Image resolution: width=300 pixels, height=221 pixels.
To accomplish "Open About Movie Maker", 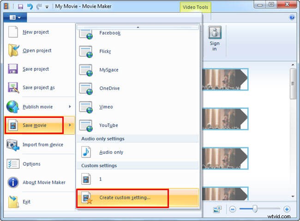I will [44, 182].
